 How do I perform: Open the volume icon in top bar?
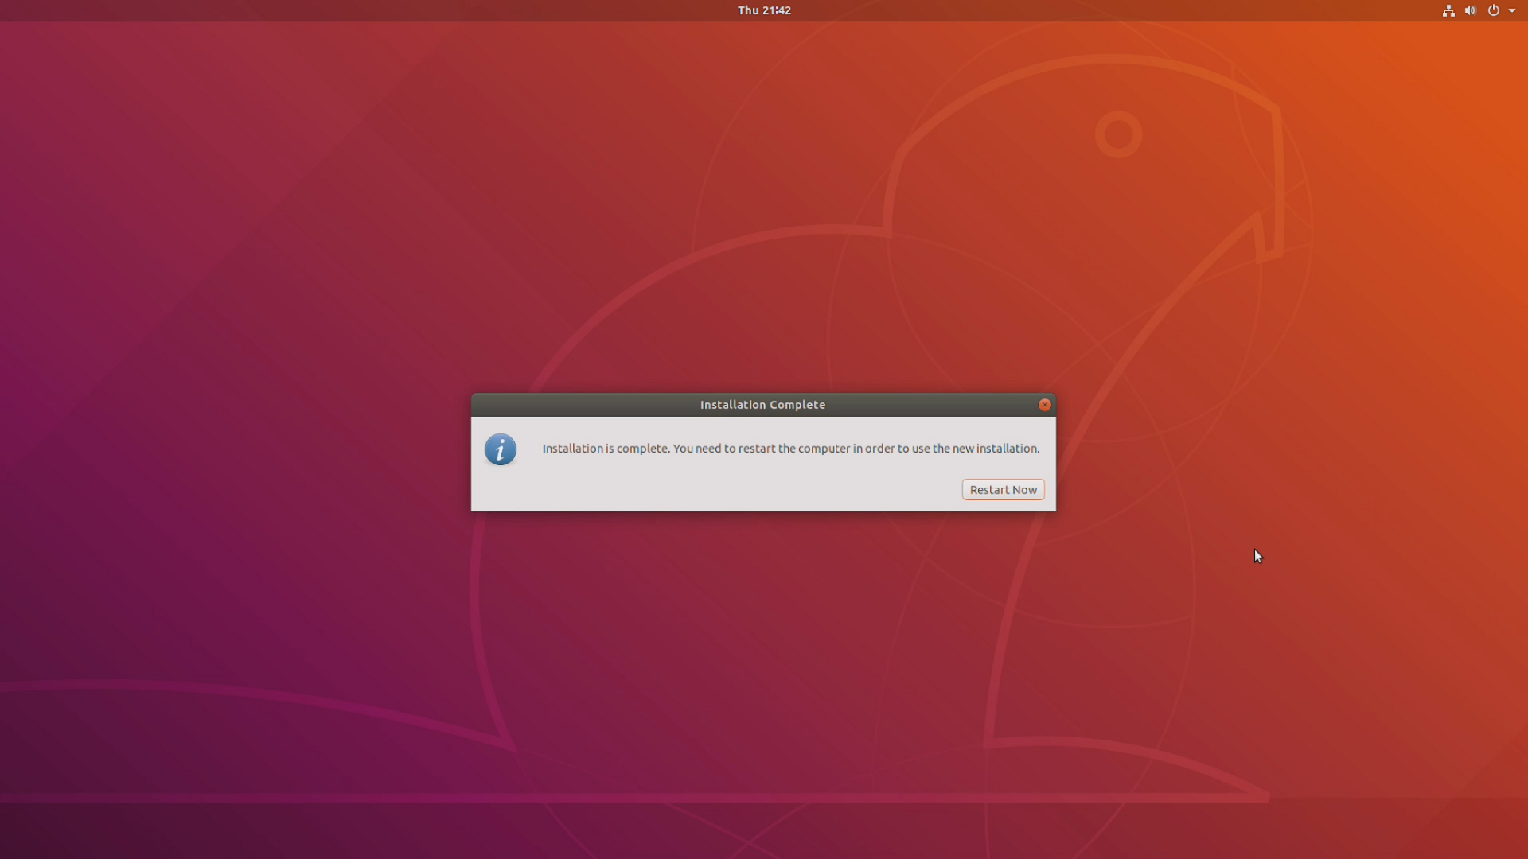[1471, 10]
